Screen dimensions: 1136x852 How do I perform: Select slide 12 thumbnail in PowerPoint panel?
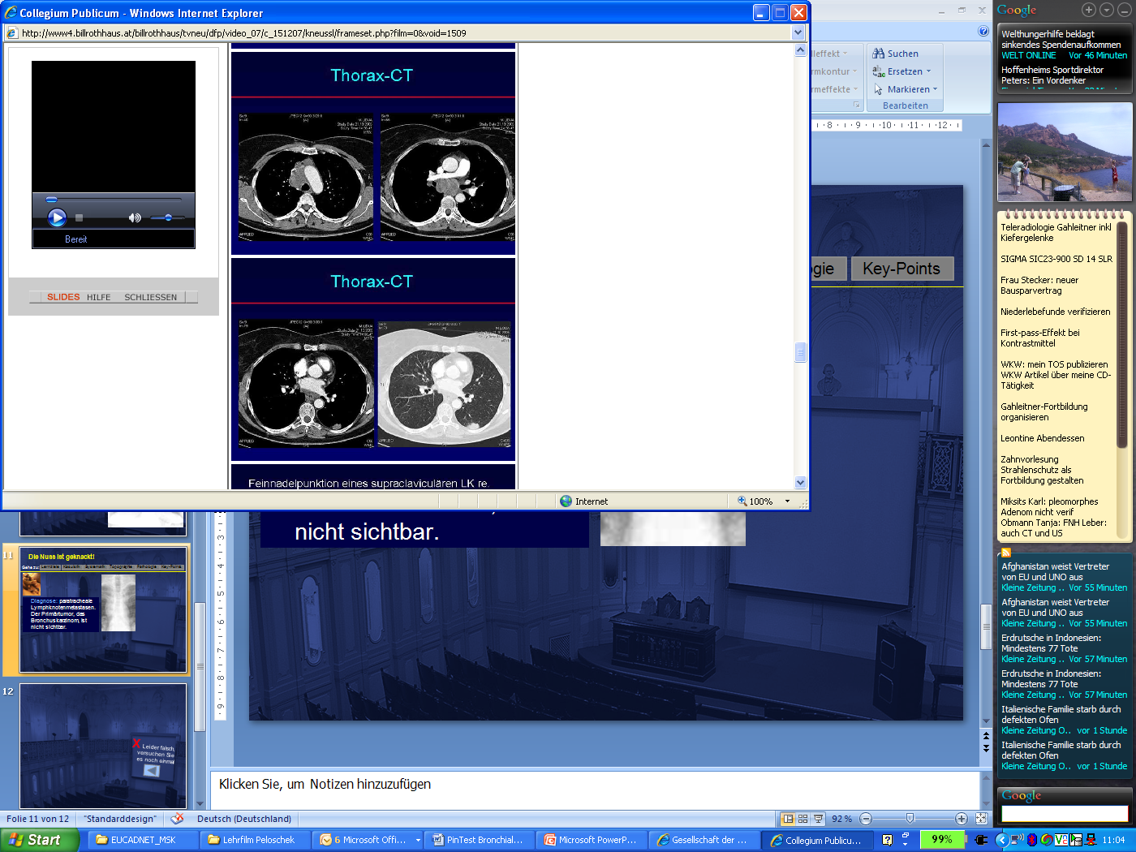pos(103,745)
